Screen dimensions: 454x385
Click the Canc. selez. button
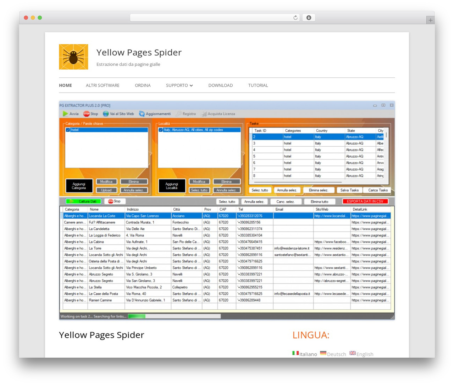(286, 202)
